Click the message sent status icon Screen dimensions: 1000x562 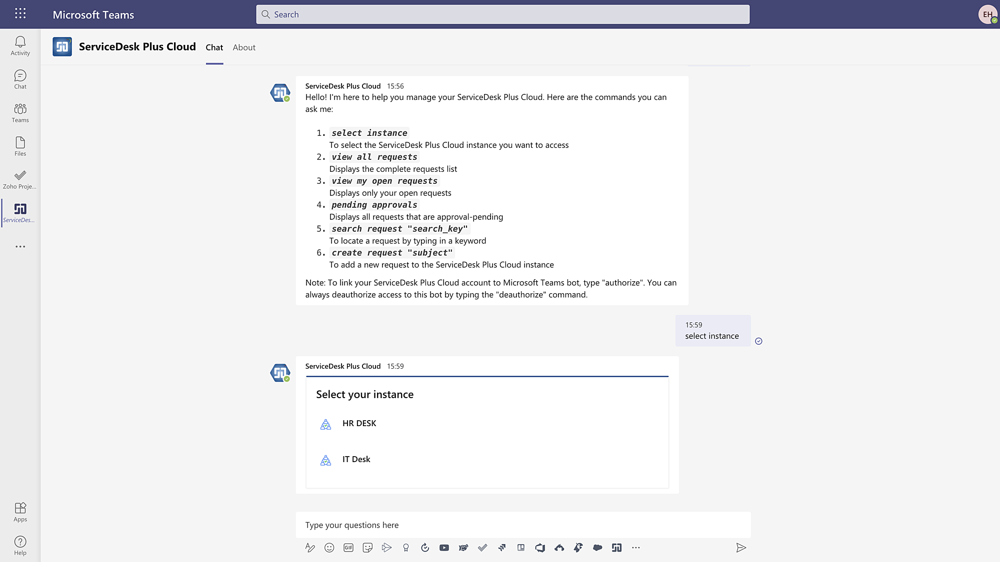point(758,341)
